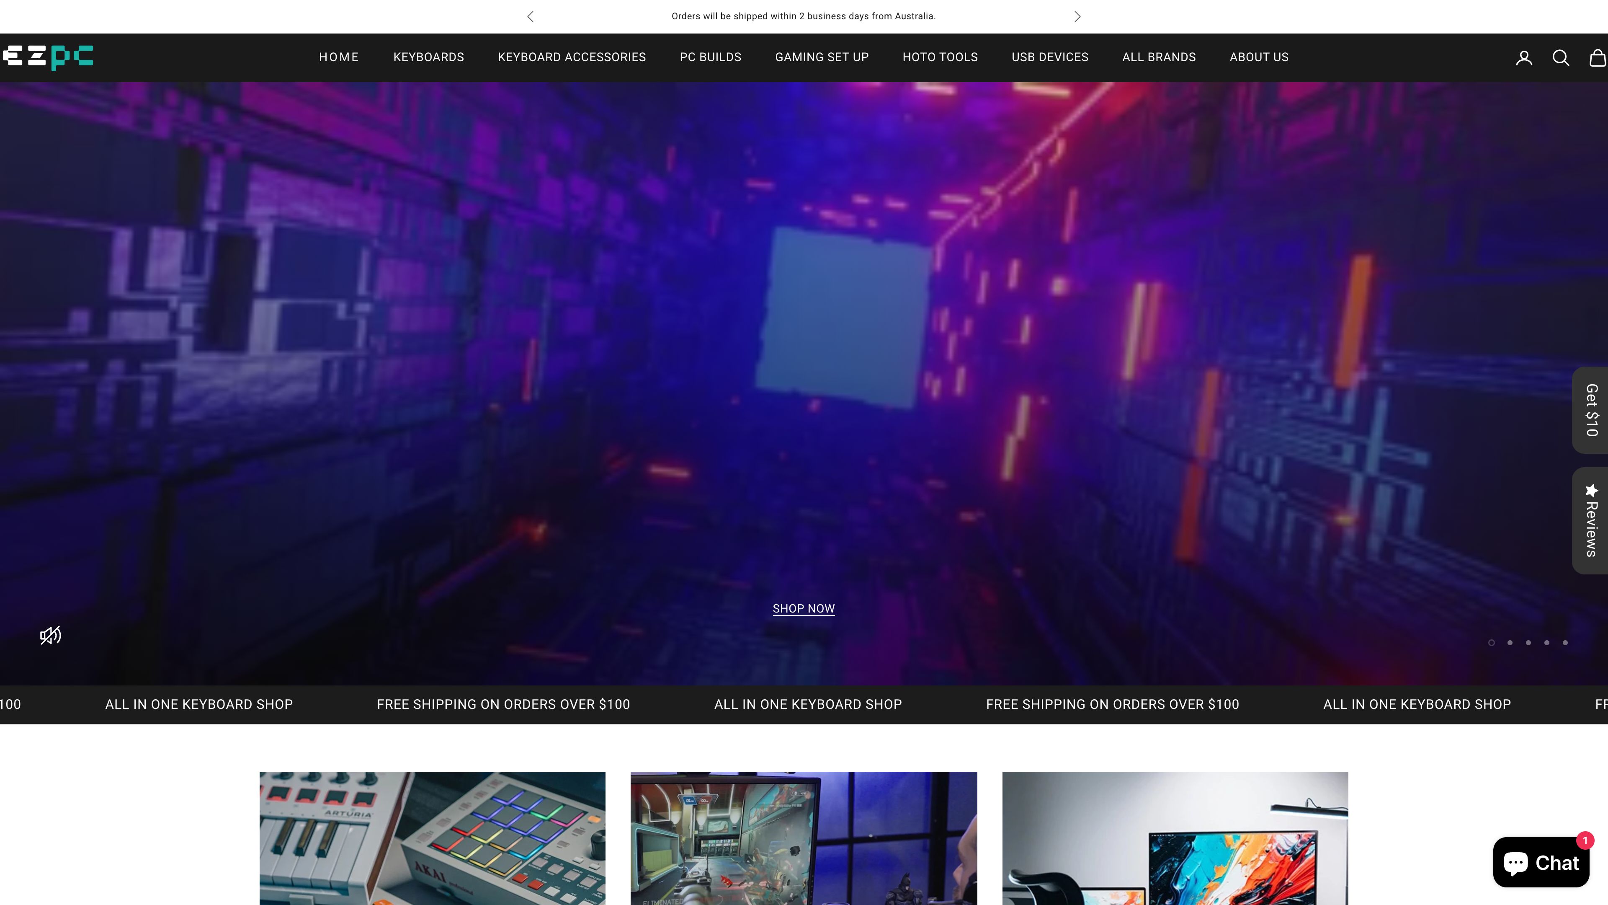Open the shopping bag cart icon
Viewport: 1608px width, 905px height.
[x=1598, y=57]
